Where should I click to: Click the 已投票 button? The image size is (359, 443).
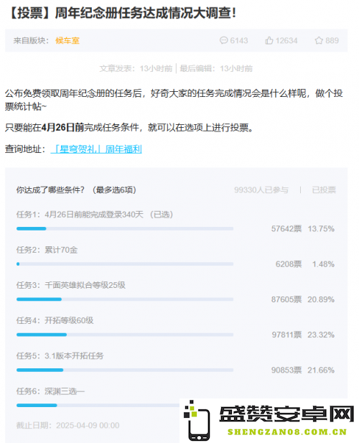point(324,190)
